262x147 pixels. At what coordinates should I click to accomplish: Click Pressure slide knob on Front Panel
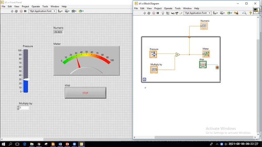tap(26, 80)
